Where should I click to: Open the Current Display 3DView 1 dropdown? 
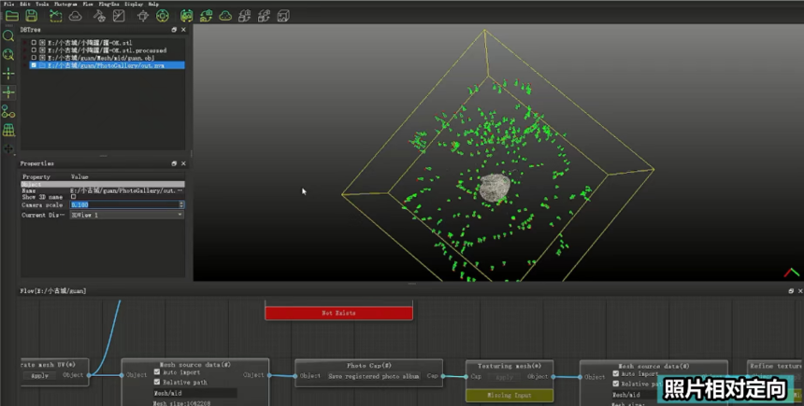tap(126, 215)
